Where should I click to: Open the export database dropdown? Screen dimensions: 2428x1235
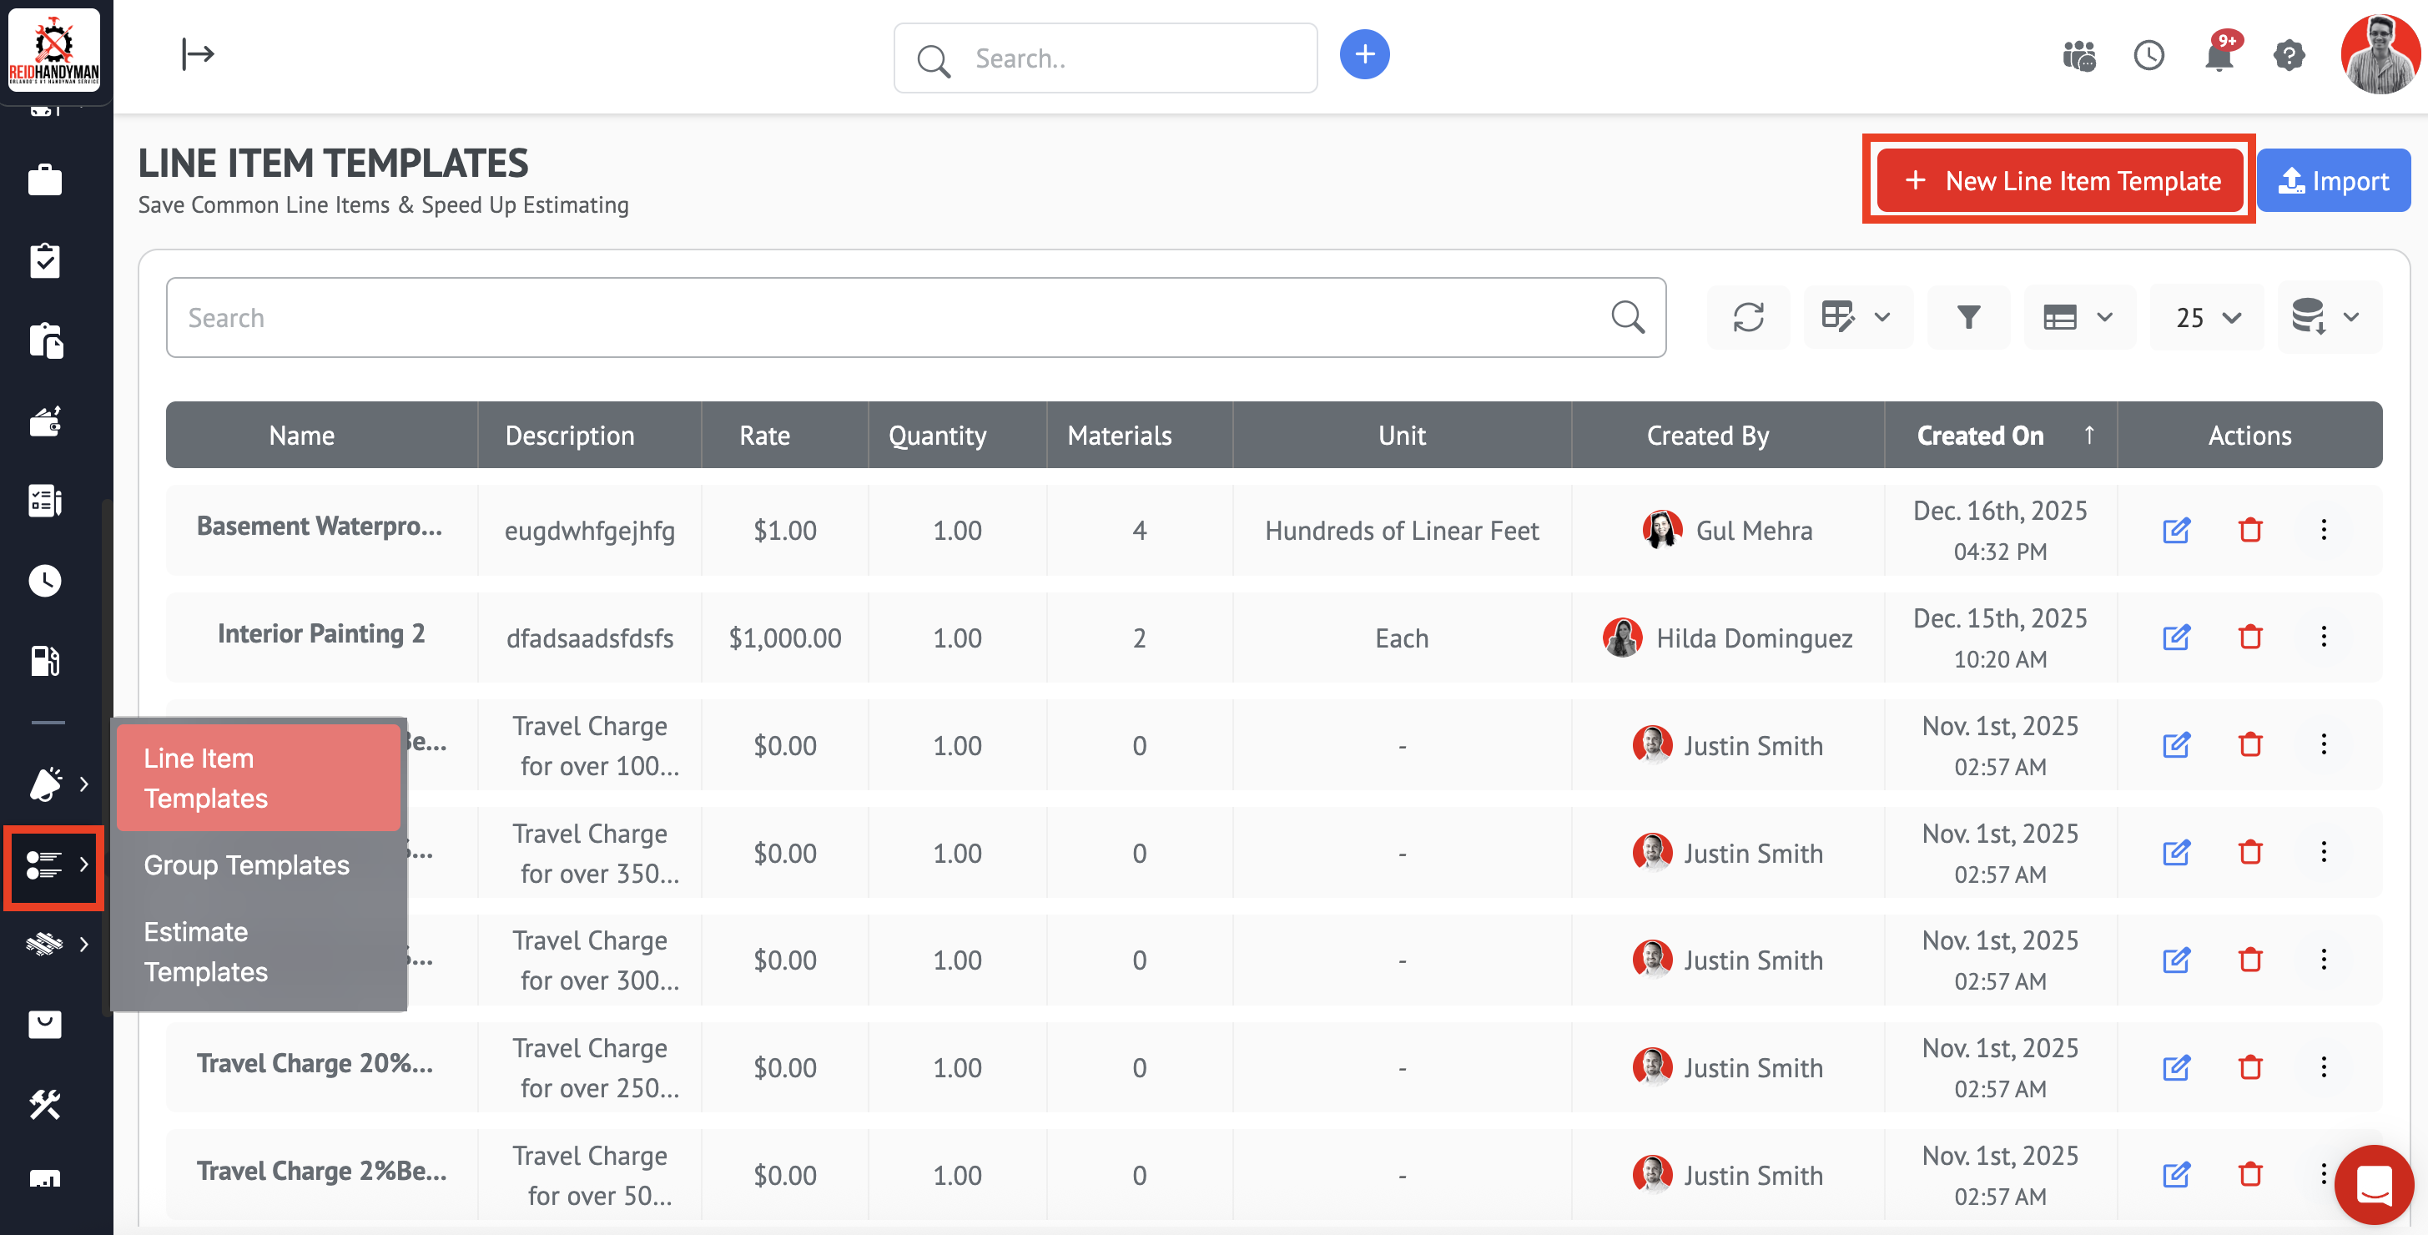(x=2327, y=317)
